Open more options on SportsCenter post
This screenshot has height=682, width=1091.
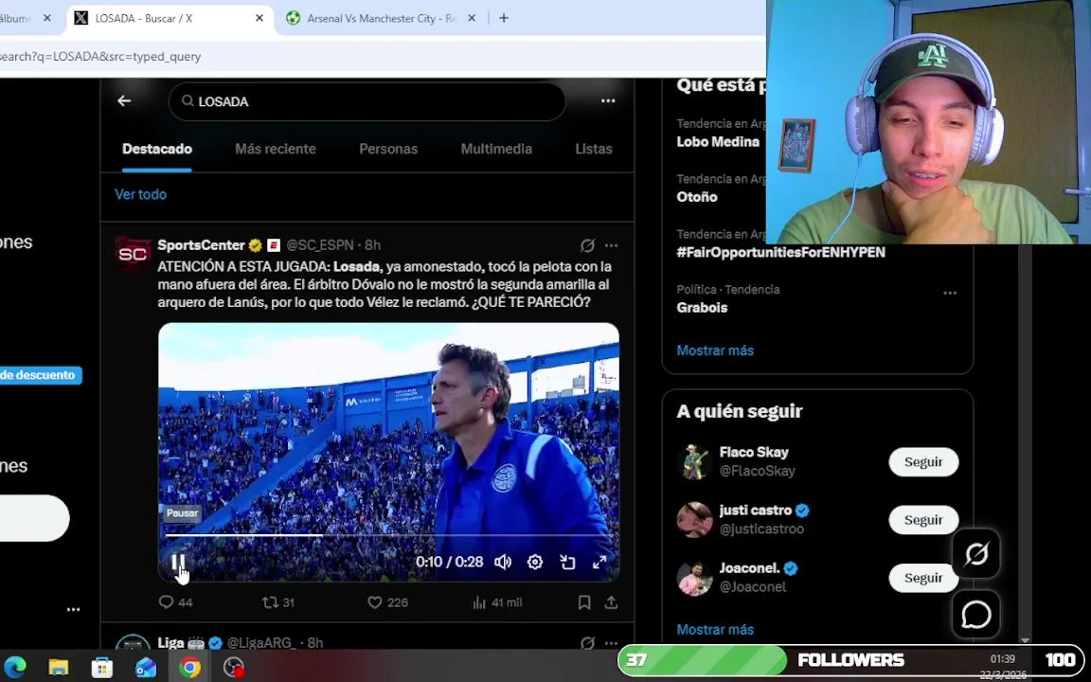point(611,245)
